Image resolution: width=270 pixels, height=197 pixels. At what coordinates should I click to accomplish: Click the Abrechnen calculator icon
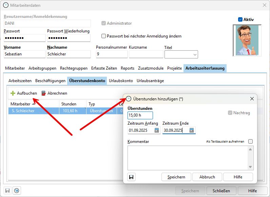click(x=44, y=93)
